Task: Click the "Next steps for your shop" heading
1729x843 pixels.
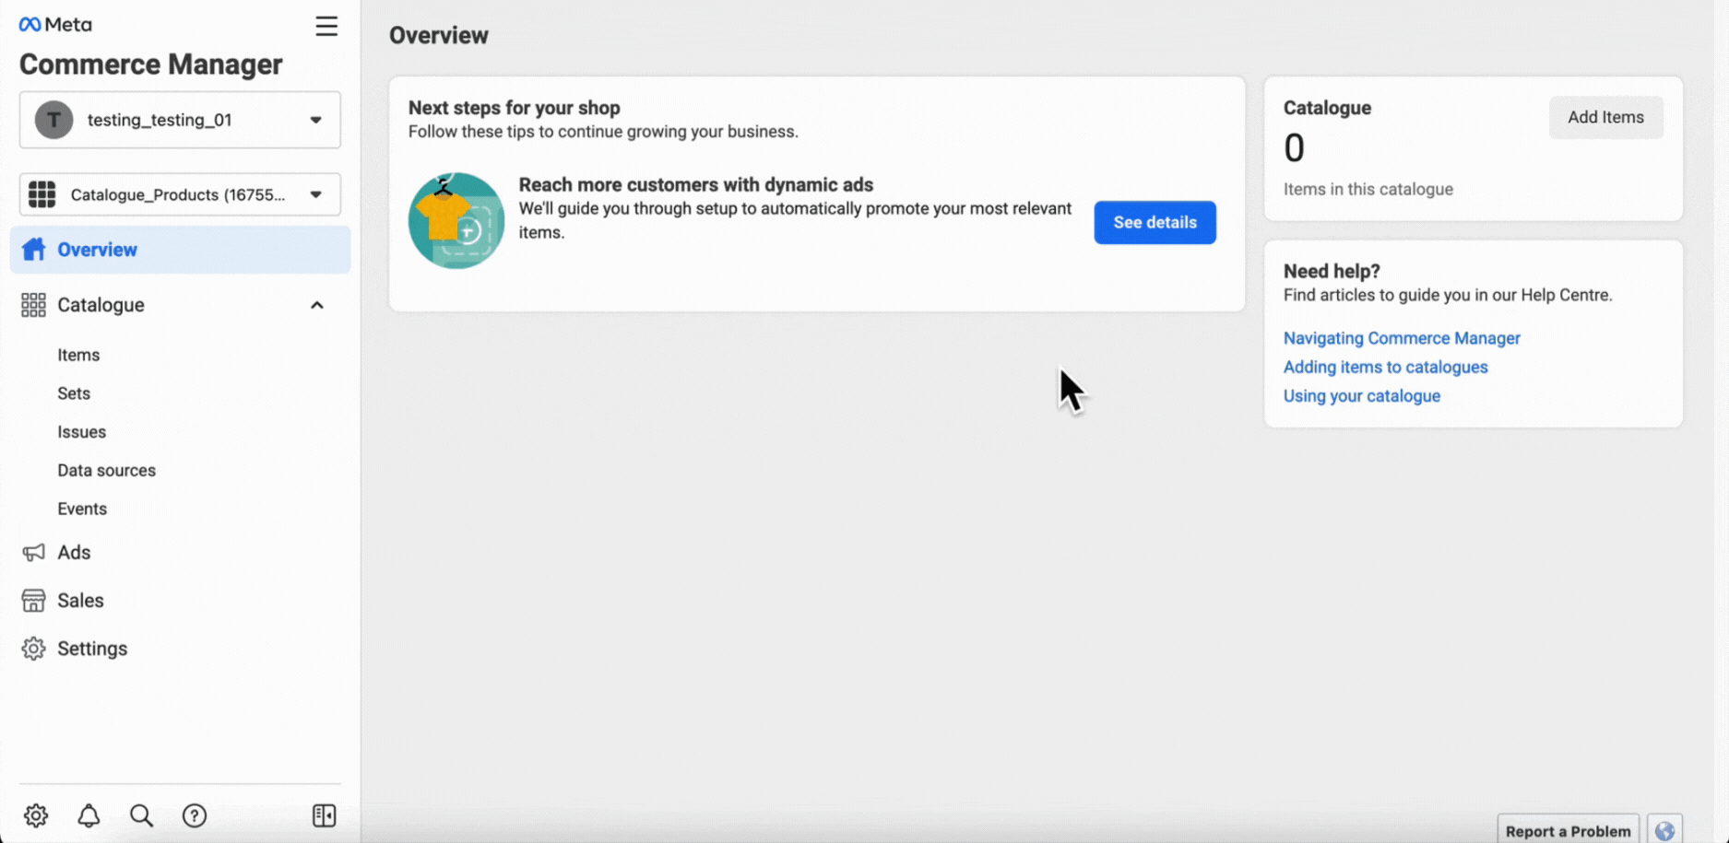Action: point(515,108)
